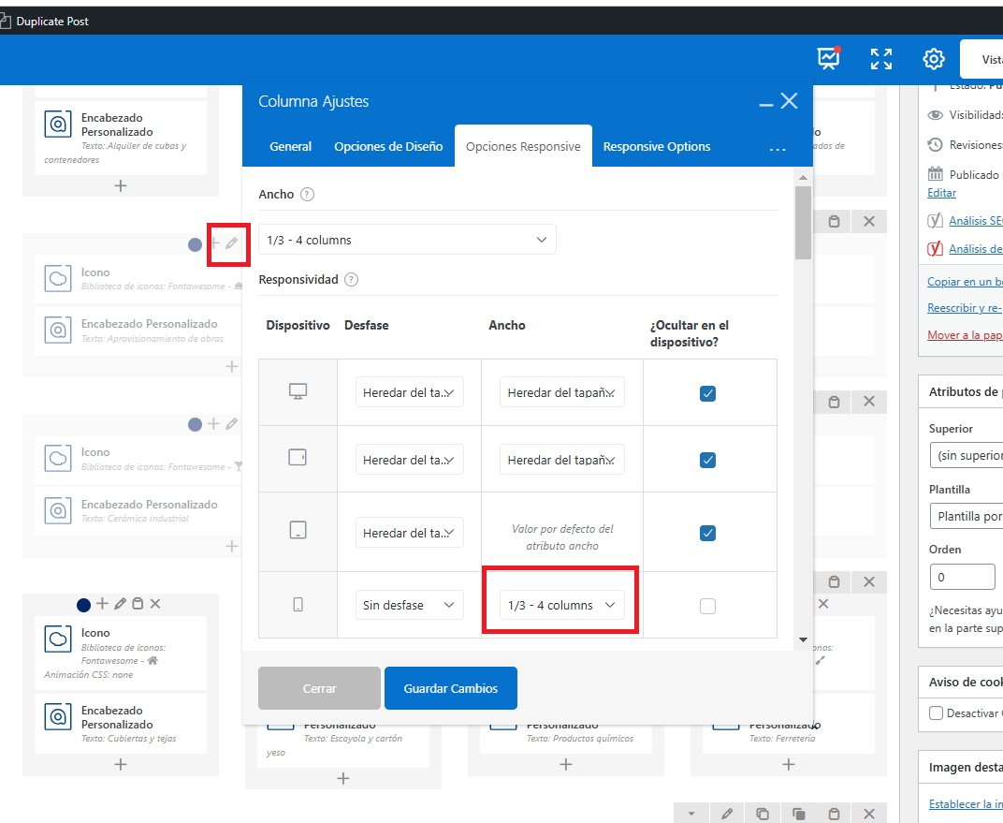The width and height of the screenshot is (1003, 823).
Task: Paste into the Cubiertas y tejas column via clipboard icon
Action: [x=138, y=604]
